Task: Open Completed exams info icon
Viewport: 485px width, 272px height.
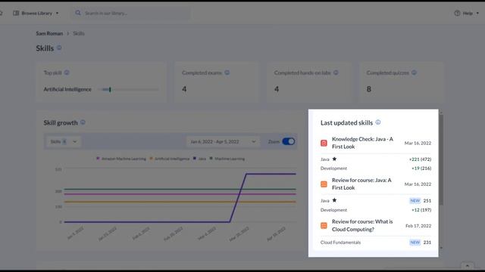Action: (227, 73)
